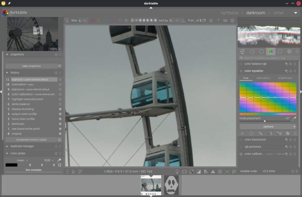Open color balance rgb presets menu icon
Image resolution: width=302 pixels, height=197 pixels.
(295, 64)
